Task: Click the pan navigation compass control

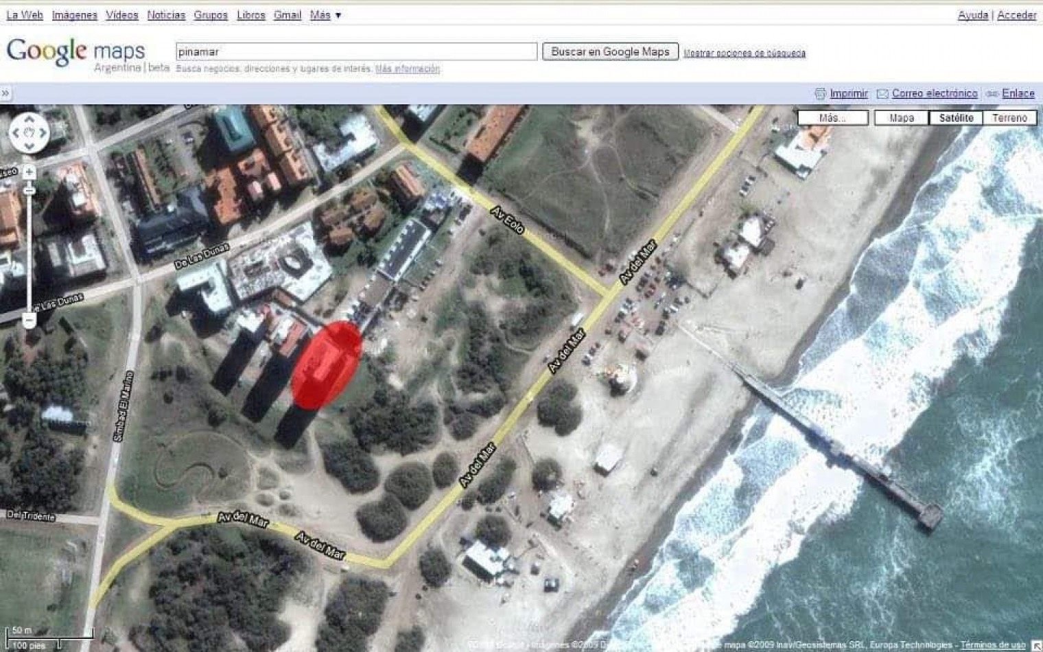Action: point(29,132)
